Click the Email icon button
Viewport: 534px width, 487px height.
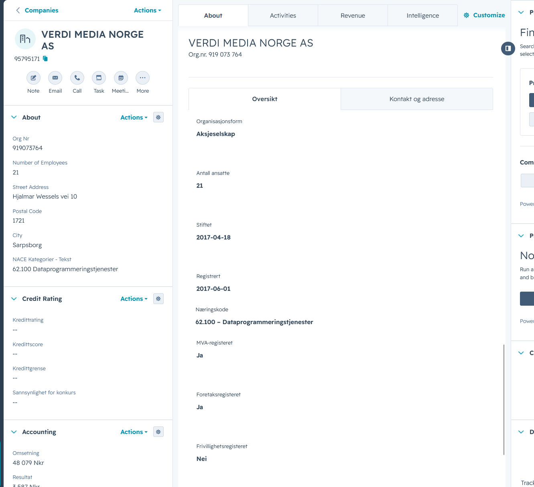(x=55, y=78)
